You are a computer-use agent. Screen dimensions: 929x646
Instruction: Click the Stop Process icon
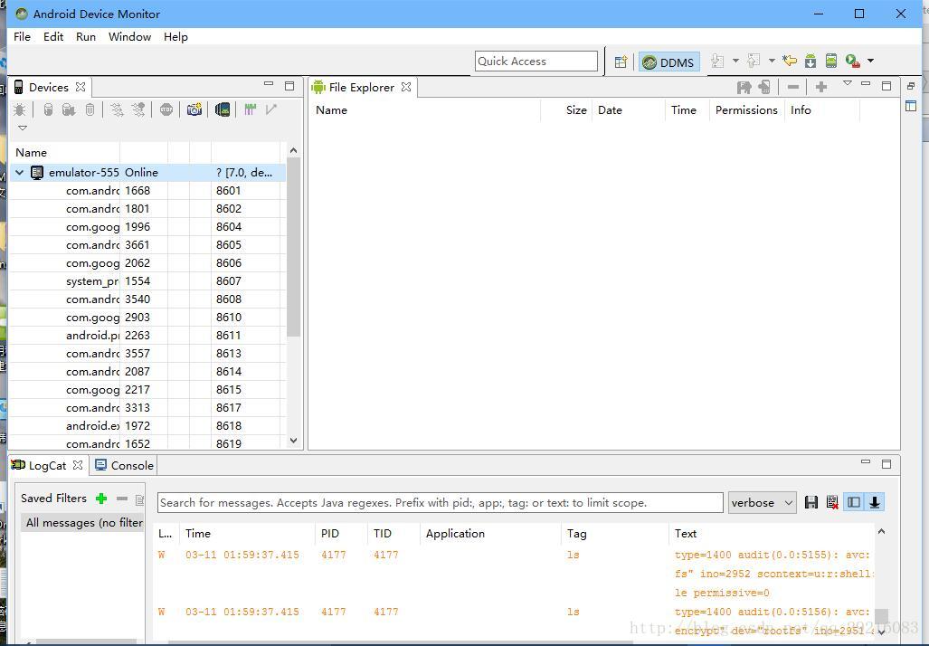tap(166, 109)
